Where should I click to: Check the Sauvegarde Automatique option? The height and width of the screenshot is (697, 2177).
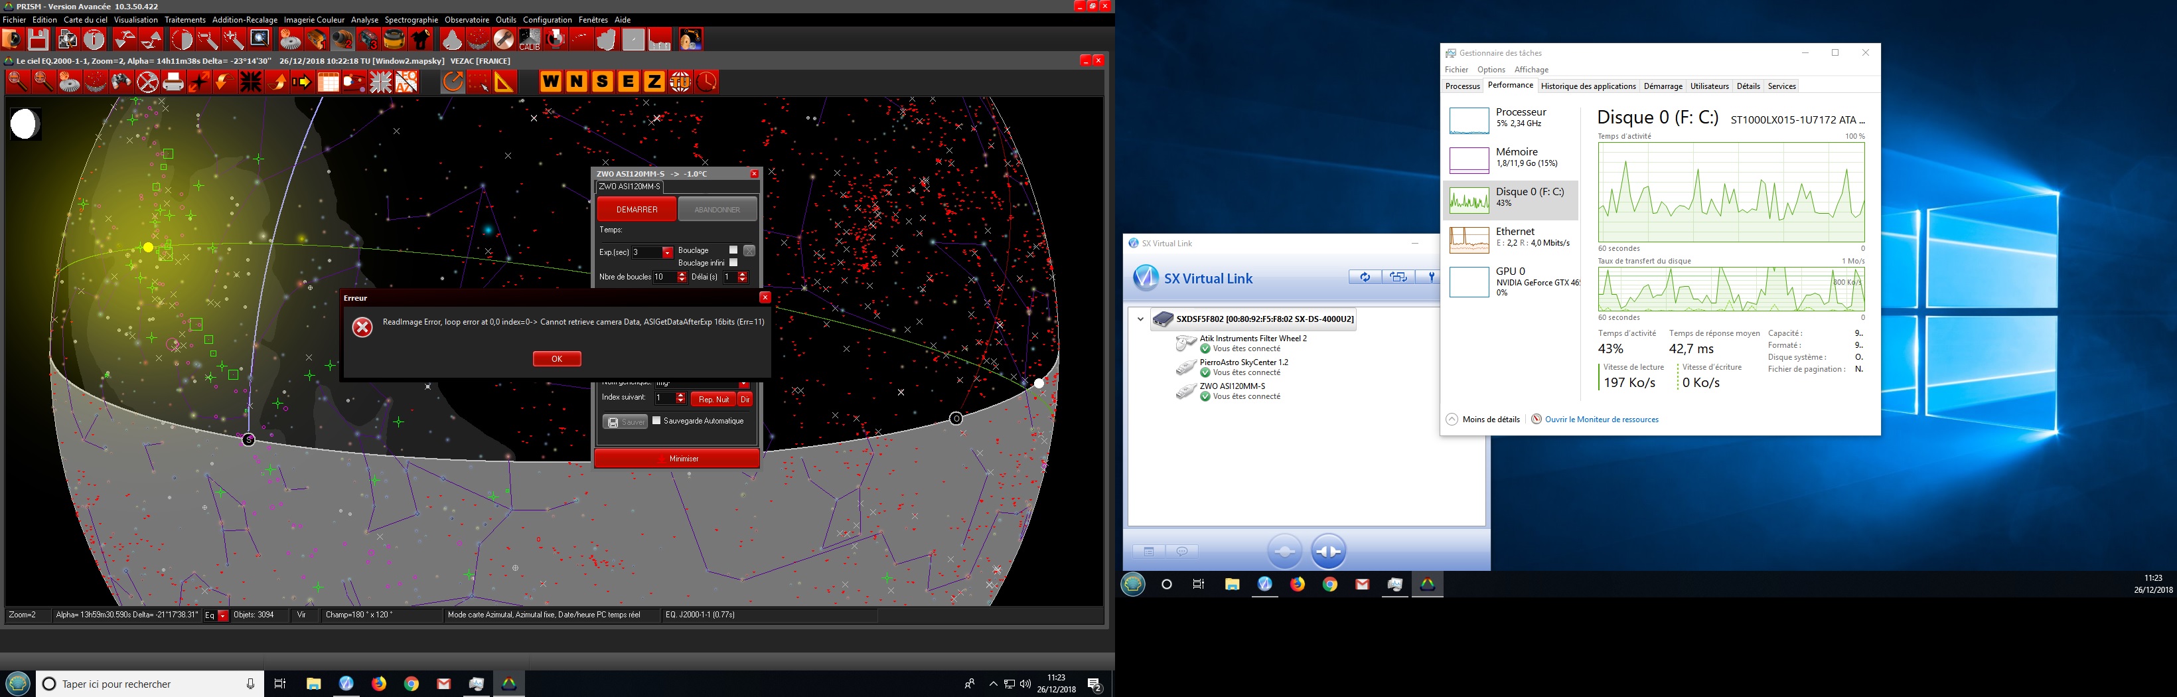pyautogui.click(x=656, y=421)
